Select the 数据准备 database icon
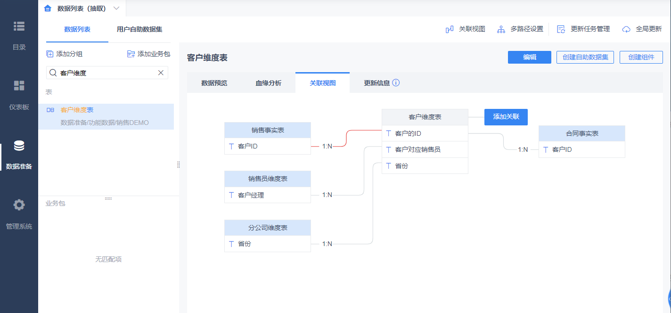Screen dimensions: 671x313 tap(19, 146)
